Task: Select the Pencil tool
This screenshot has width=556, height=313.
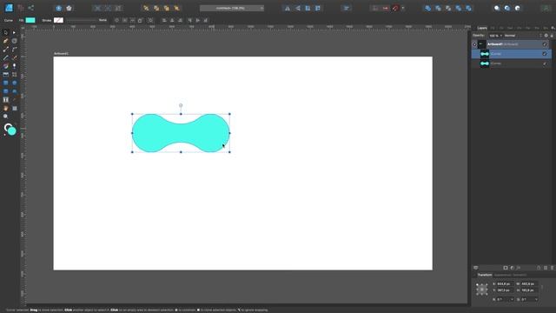Action: click(6, 57)
